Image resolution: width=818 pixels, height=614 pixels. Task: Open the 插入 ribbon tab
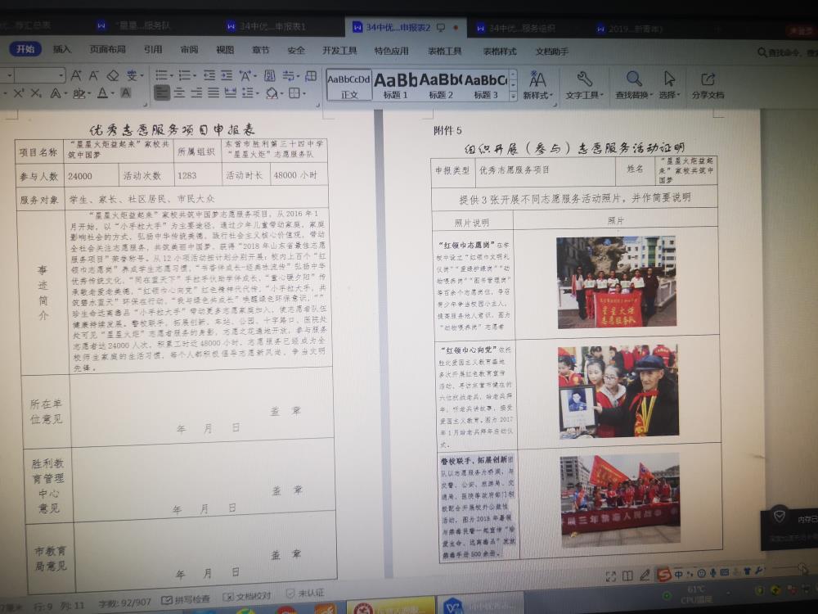coord(61,49)
